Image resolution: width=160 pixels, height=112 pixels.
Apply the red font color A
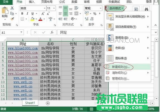tap(40, 19)
